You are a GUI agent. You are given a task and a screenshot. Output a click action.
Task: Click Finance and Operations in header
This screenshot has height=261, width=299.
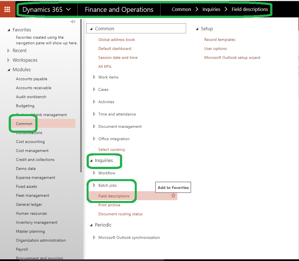coord(119,9)
